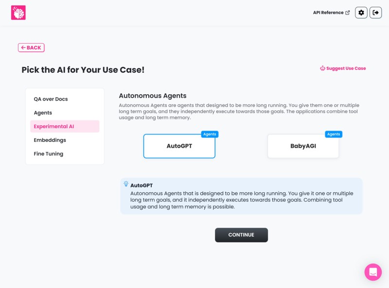
Task: Go back with the BACK button
Action: [31, 48]
